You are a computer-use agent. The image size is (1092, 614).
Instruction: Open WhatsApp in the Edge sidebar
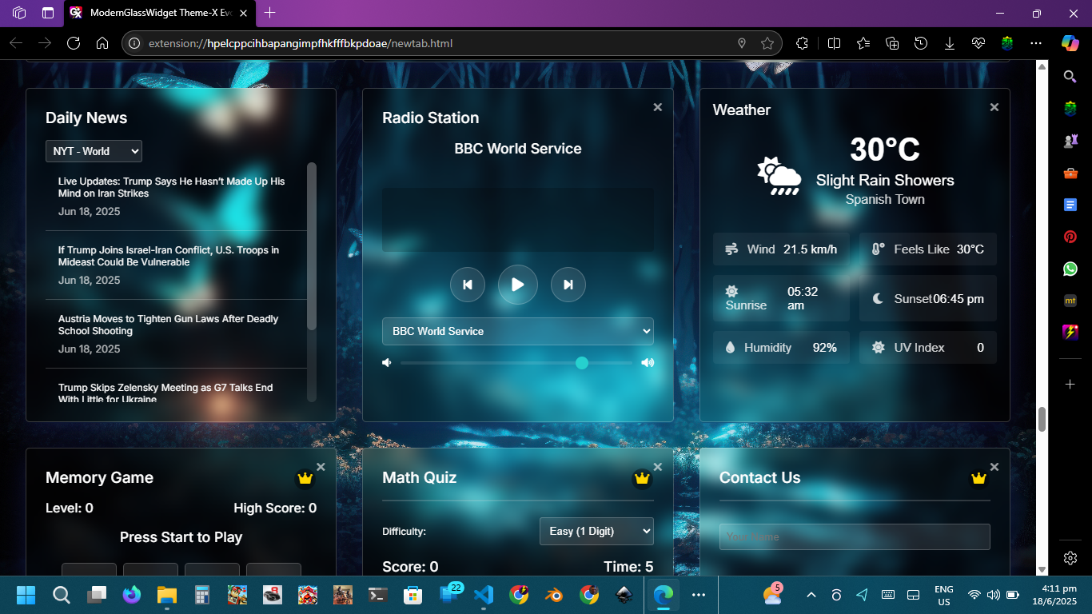(x=1070, y=269)
